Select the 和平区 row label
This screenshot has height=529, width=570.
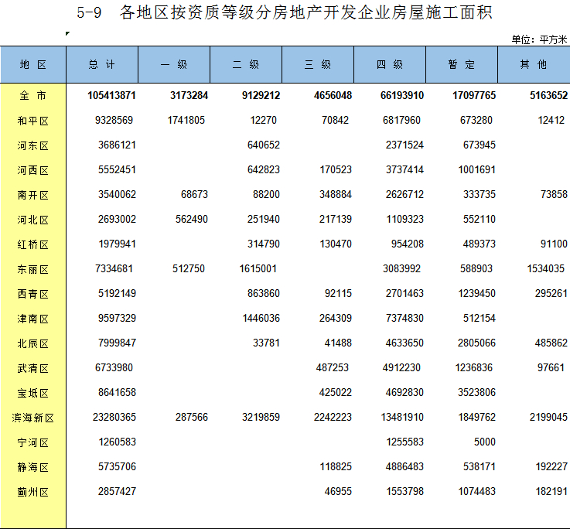click(33, 121)
